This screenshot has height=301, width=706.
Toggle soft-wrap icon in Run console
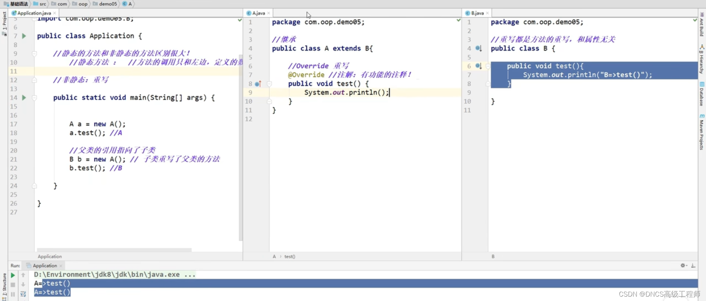click(x=23, y=294)
